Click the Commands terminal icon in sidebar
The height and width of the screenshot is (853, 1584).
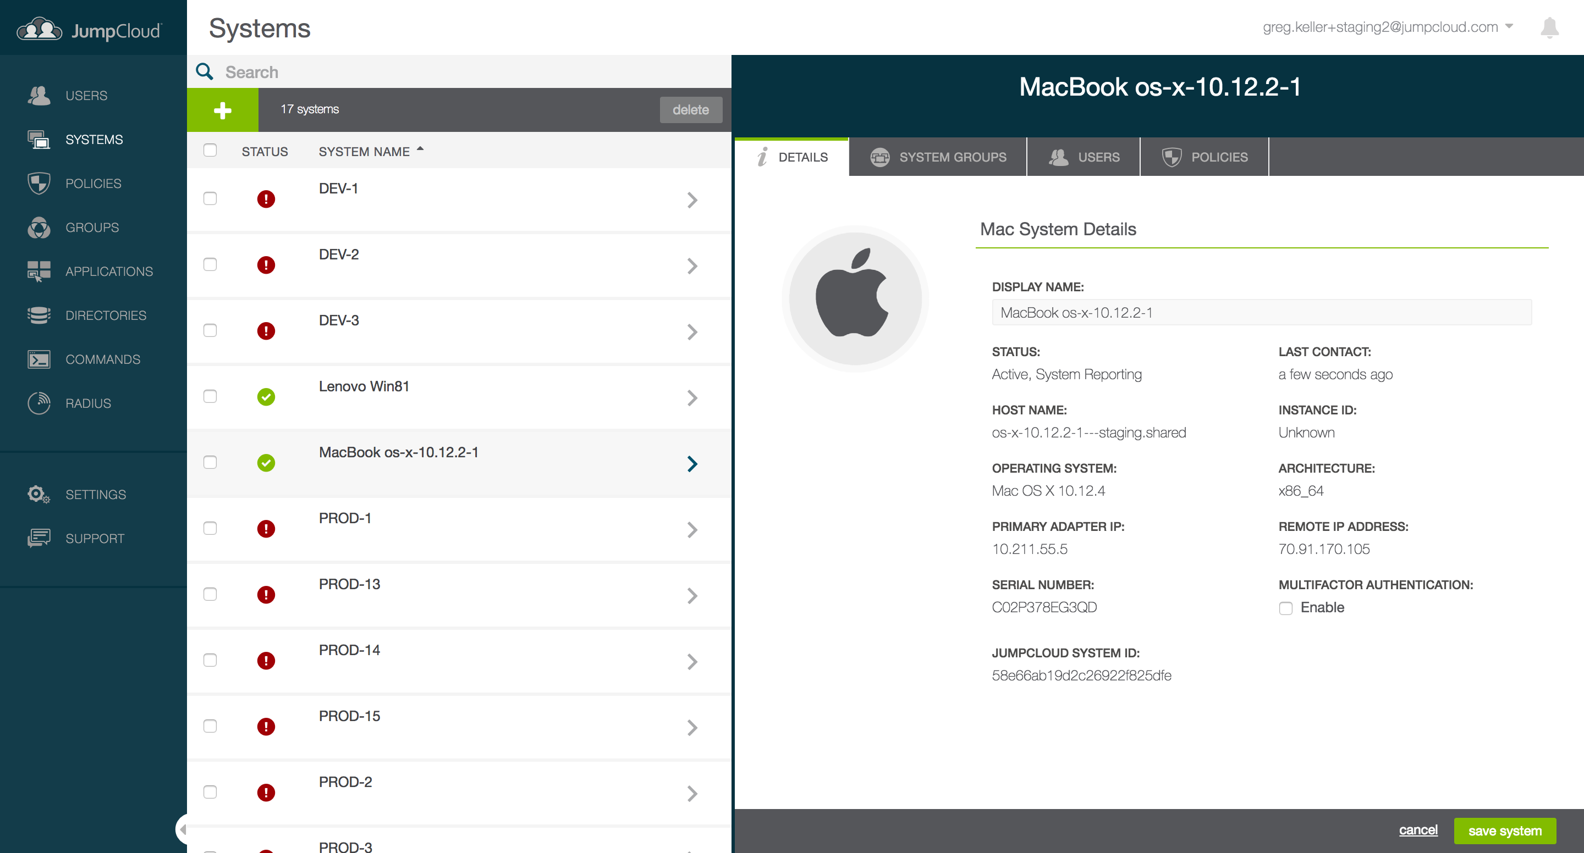[38, 359]
